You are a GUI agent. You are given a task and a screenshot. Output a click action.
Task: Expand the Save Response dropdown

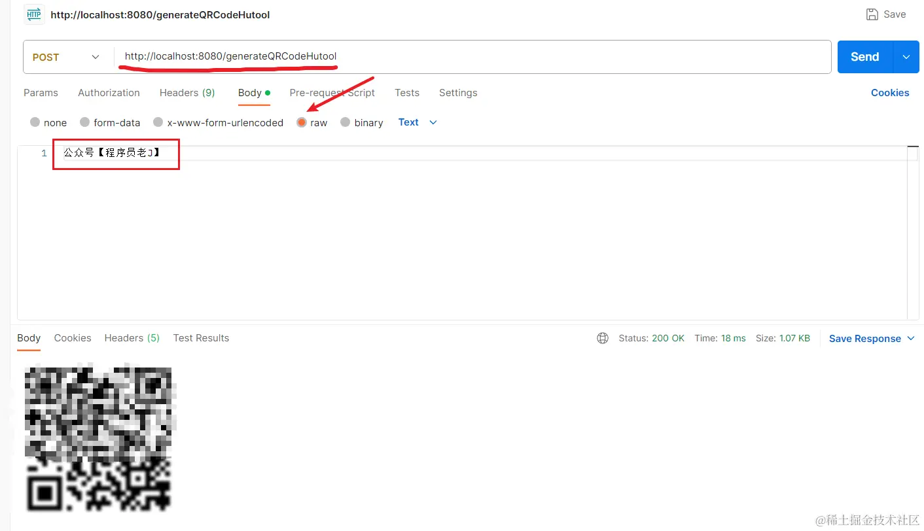pyautogui.click(x=910, y=338)
